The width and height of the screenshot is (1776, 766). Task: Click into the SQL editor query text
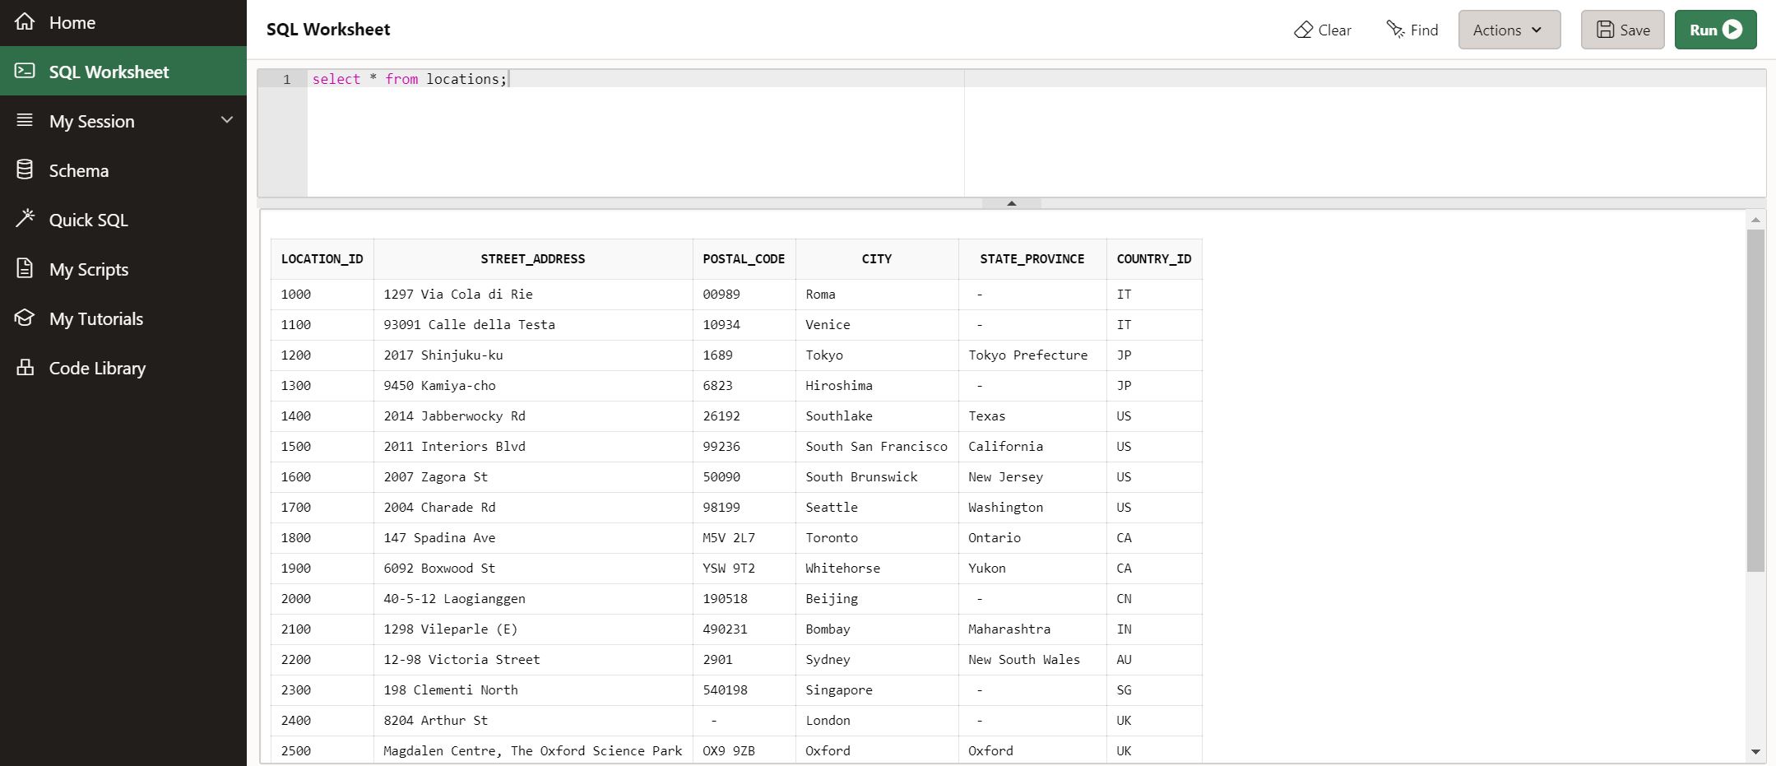(410, 79)
